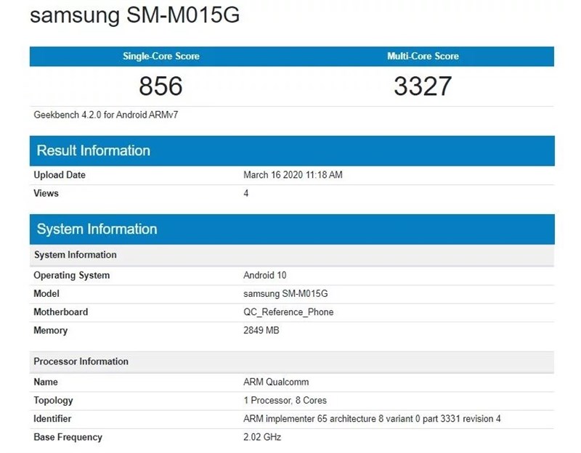Expand the System Information section

(x=97, y=229)
